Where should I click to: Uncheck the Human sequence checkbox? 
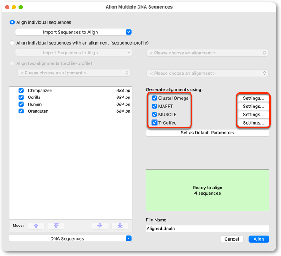(21, 104)
